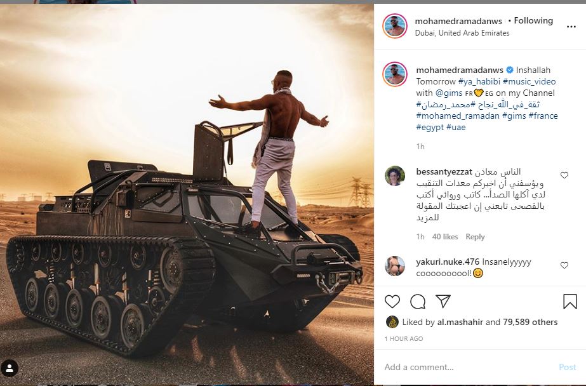This screenshot has width=586, height=386.
Task: Like bessantyezzat's comment with its heart
Action: (564, 175)
